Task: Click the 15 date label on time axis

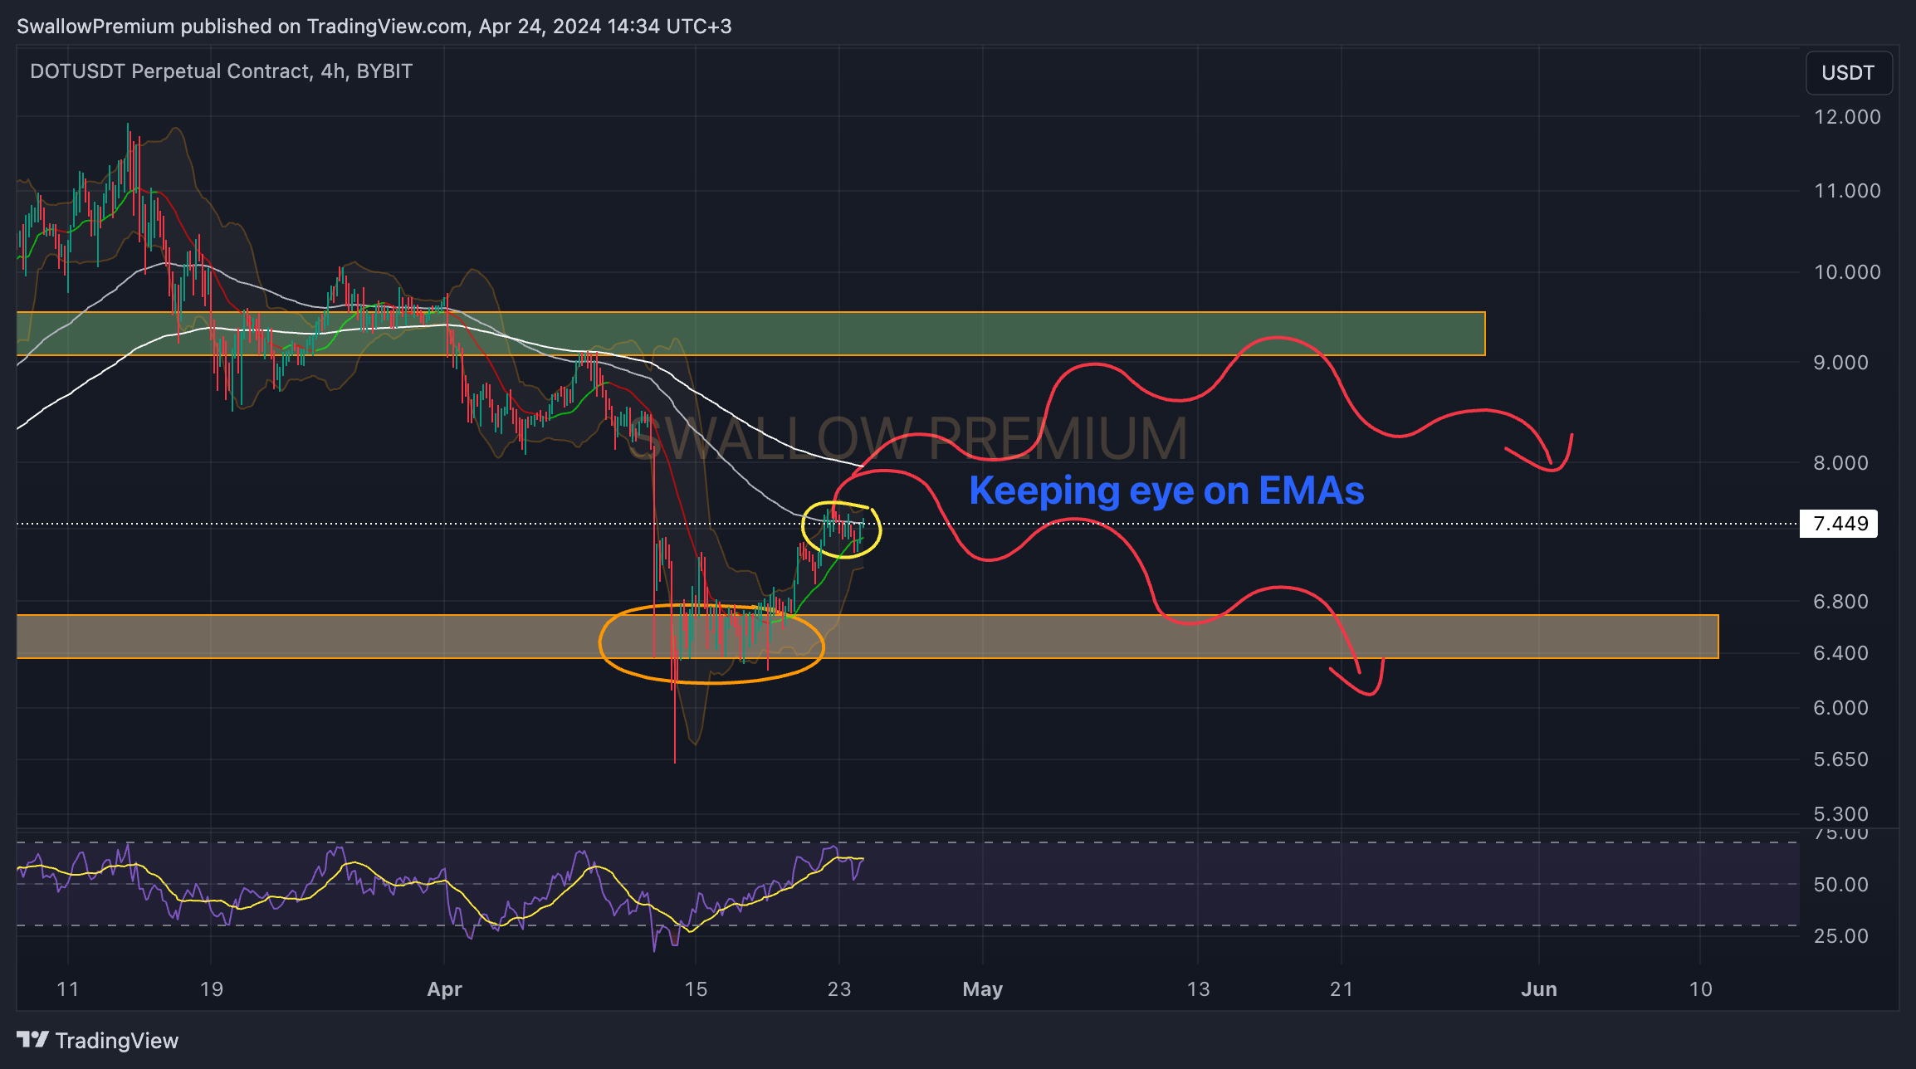Action: click(696, 989)
